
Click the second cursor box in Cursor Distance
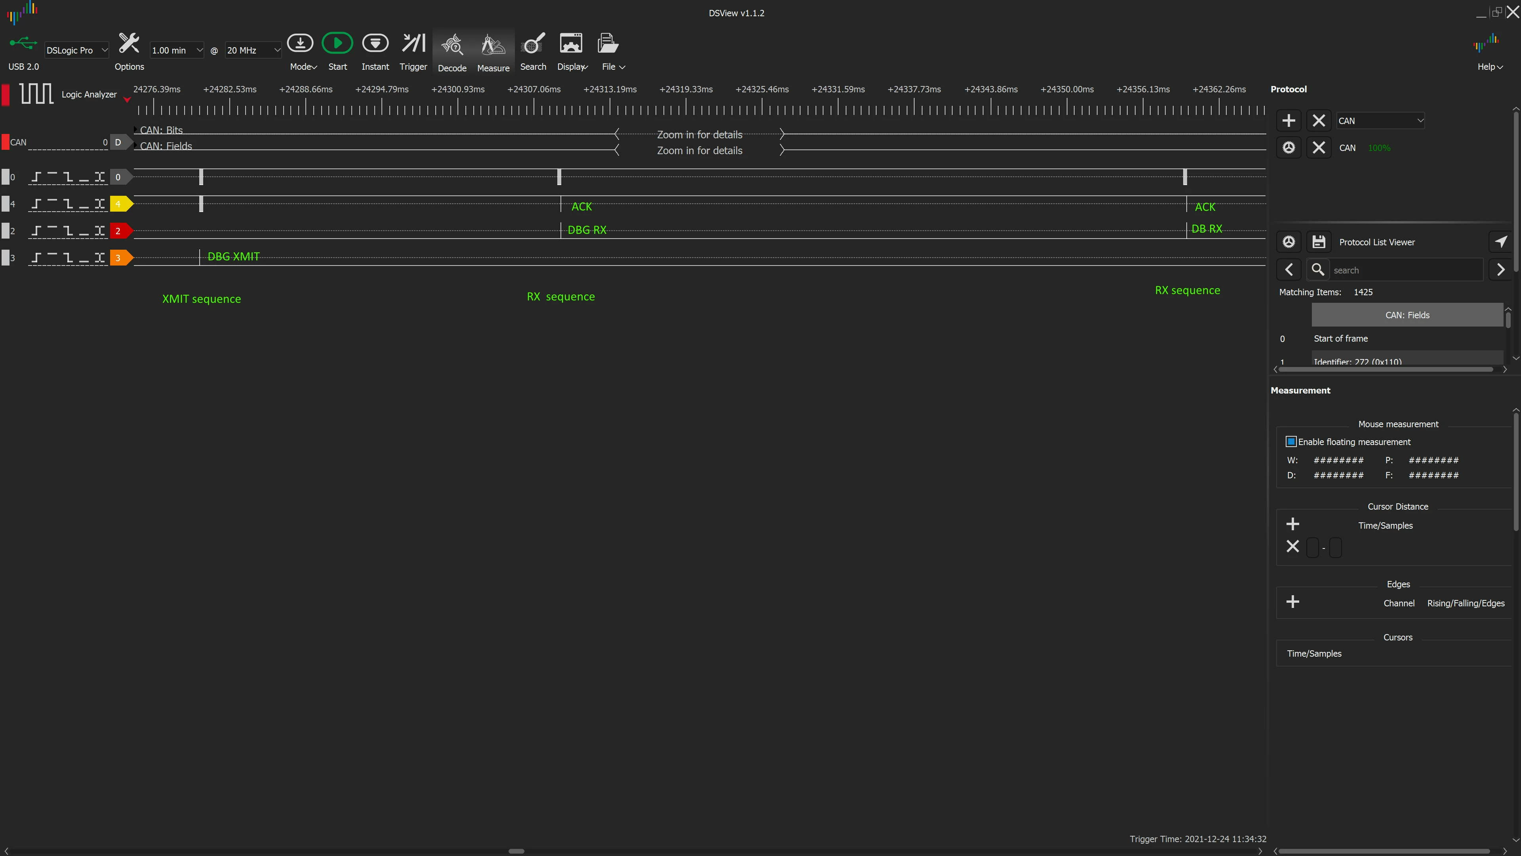coord(1335,548)
